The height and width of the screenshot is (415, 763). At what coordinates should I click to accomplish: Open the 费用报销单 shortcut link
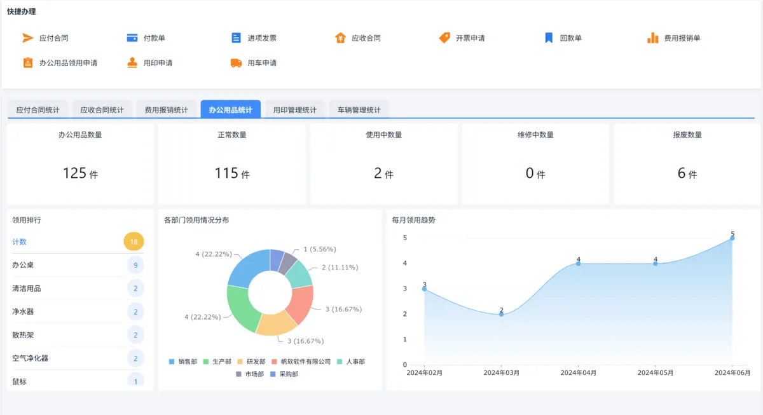682,38
